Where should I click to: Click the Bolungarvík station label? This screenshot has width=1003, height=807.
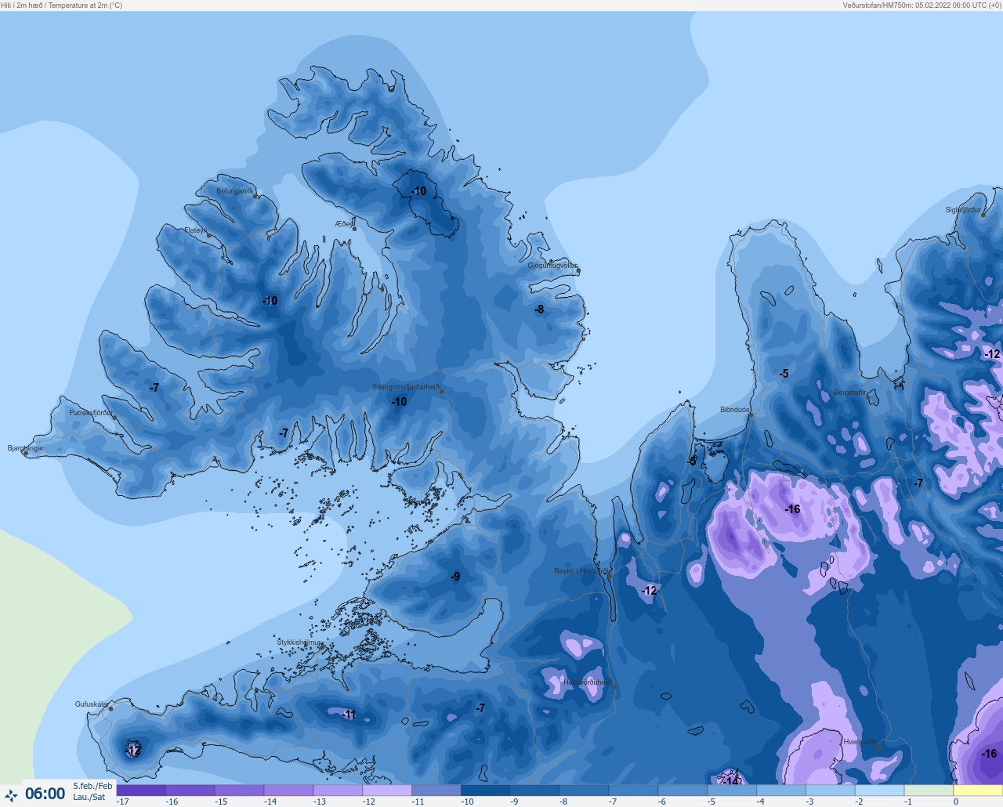[x=235, y=191]
